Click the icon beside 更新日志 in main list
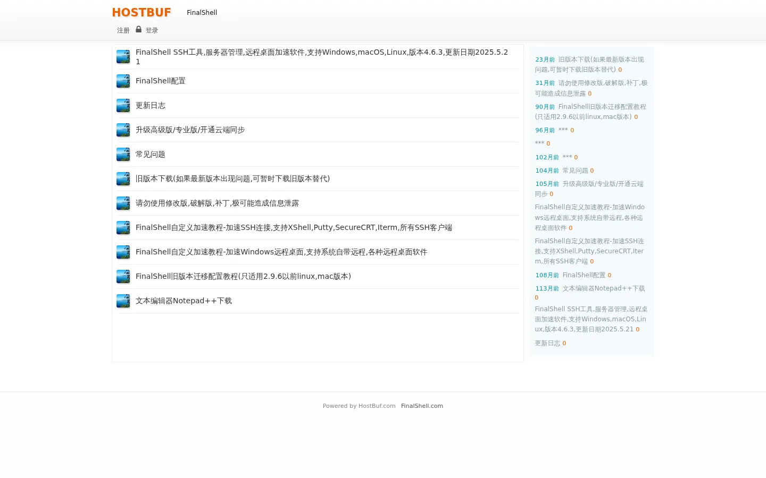This screenshot has width=766, height=478. pyautogui.click(x=123, y=106)
